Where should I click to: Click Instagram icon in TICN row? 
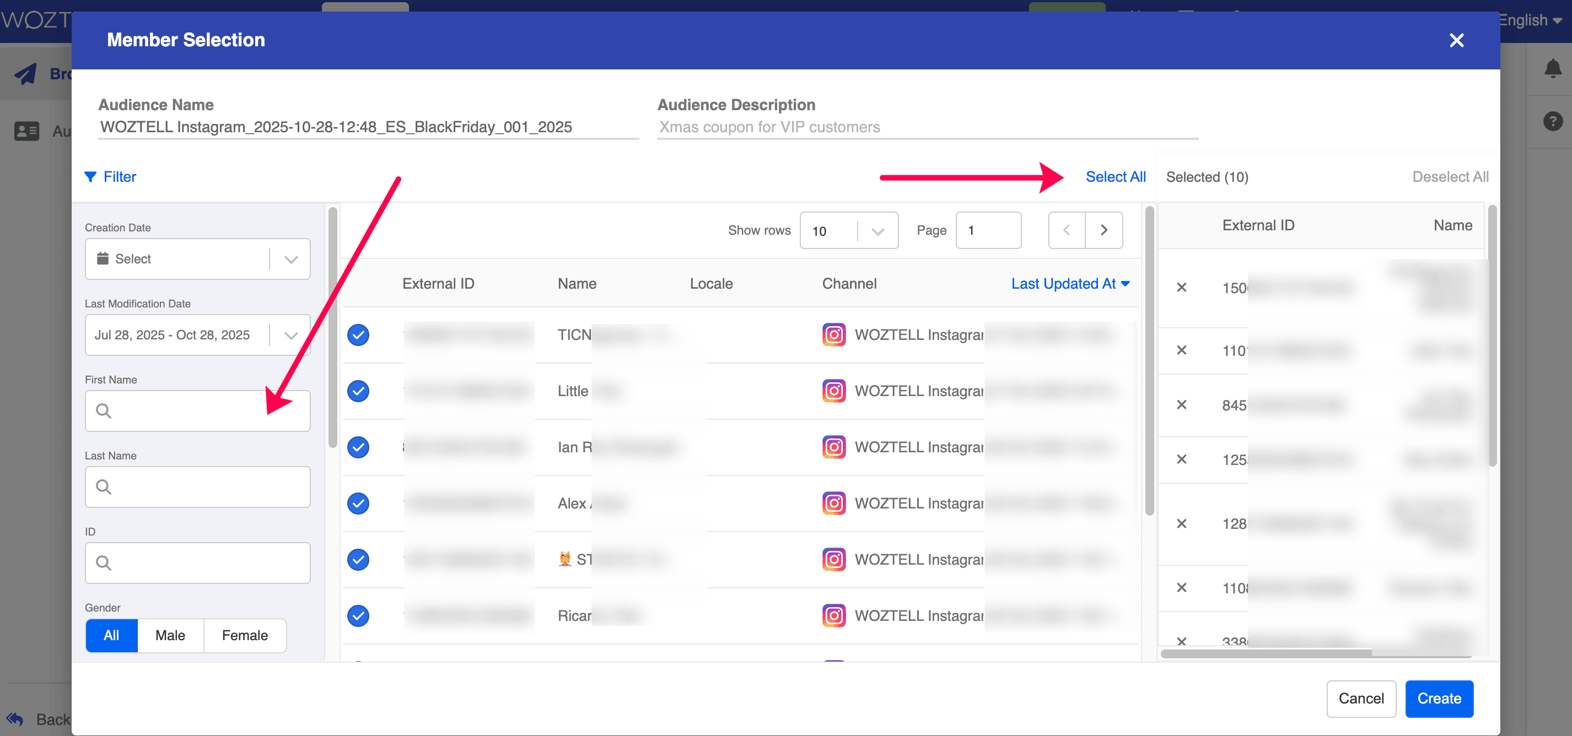(x=833, y=335)
